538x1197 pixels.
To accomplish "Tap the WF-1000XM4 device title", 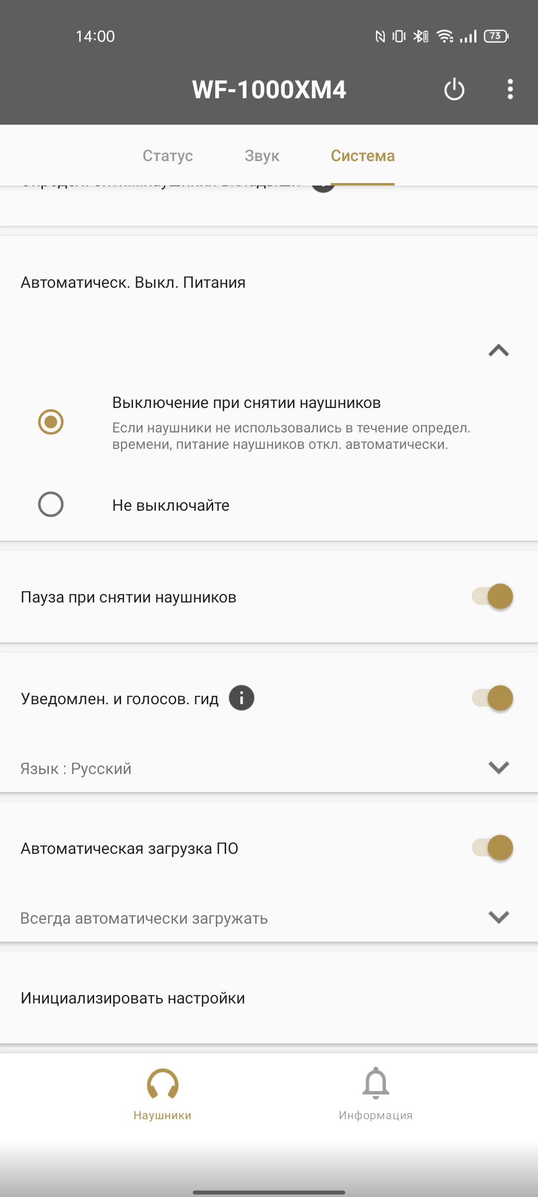I will (269, 90).
